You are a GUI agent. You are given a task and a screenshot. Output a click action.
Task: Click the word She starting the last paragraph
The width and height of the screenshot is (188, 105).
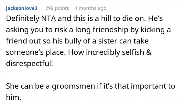(x=12, y=86)
